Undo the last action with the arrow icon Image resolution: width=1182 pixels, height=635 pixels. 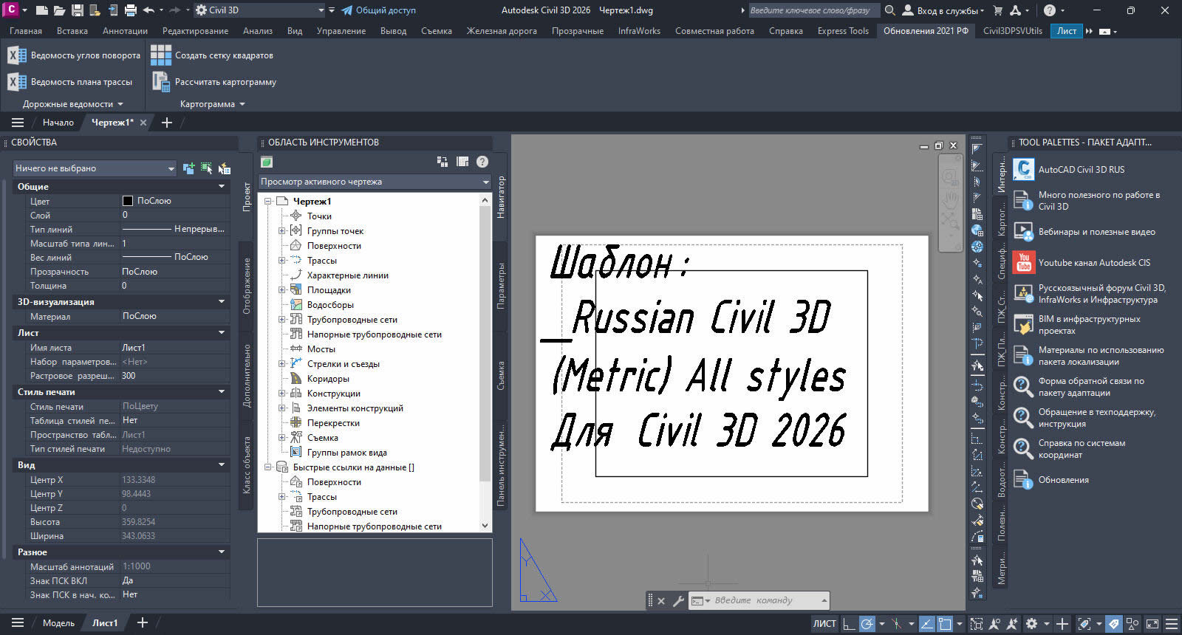(x=148, y=10)
